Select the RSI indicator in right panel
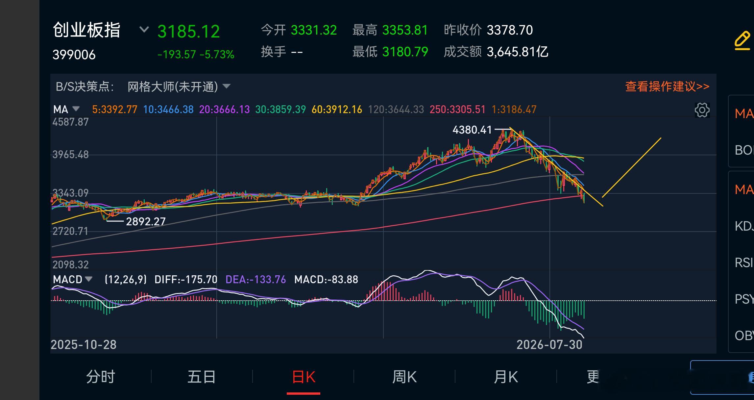 click(x=744, y=263)
